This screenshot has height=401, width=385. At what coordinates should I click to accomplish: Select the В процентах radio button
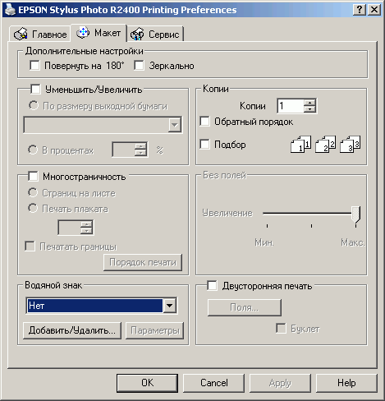[33, 150]
